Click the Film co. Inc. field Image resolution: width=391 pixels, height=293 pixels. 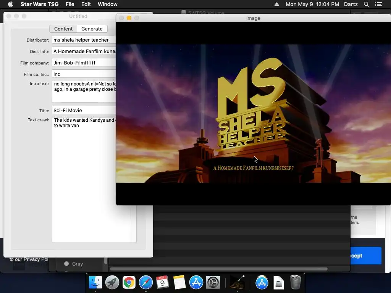[x=84, y=74]
